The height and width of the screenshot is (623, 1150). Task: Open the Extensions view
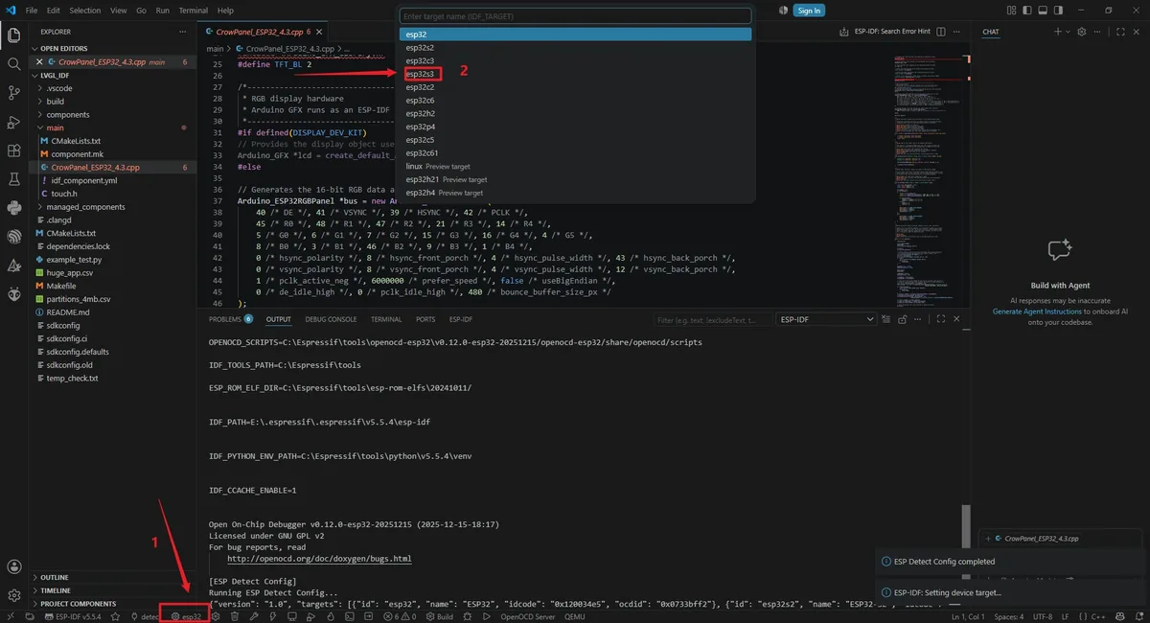pos(14,150)
